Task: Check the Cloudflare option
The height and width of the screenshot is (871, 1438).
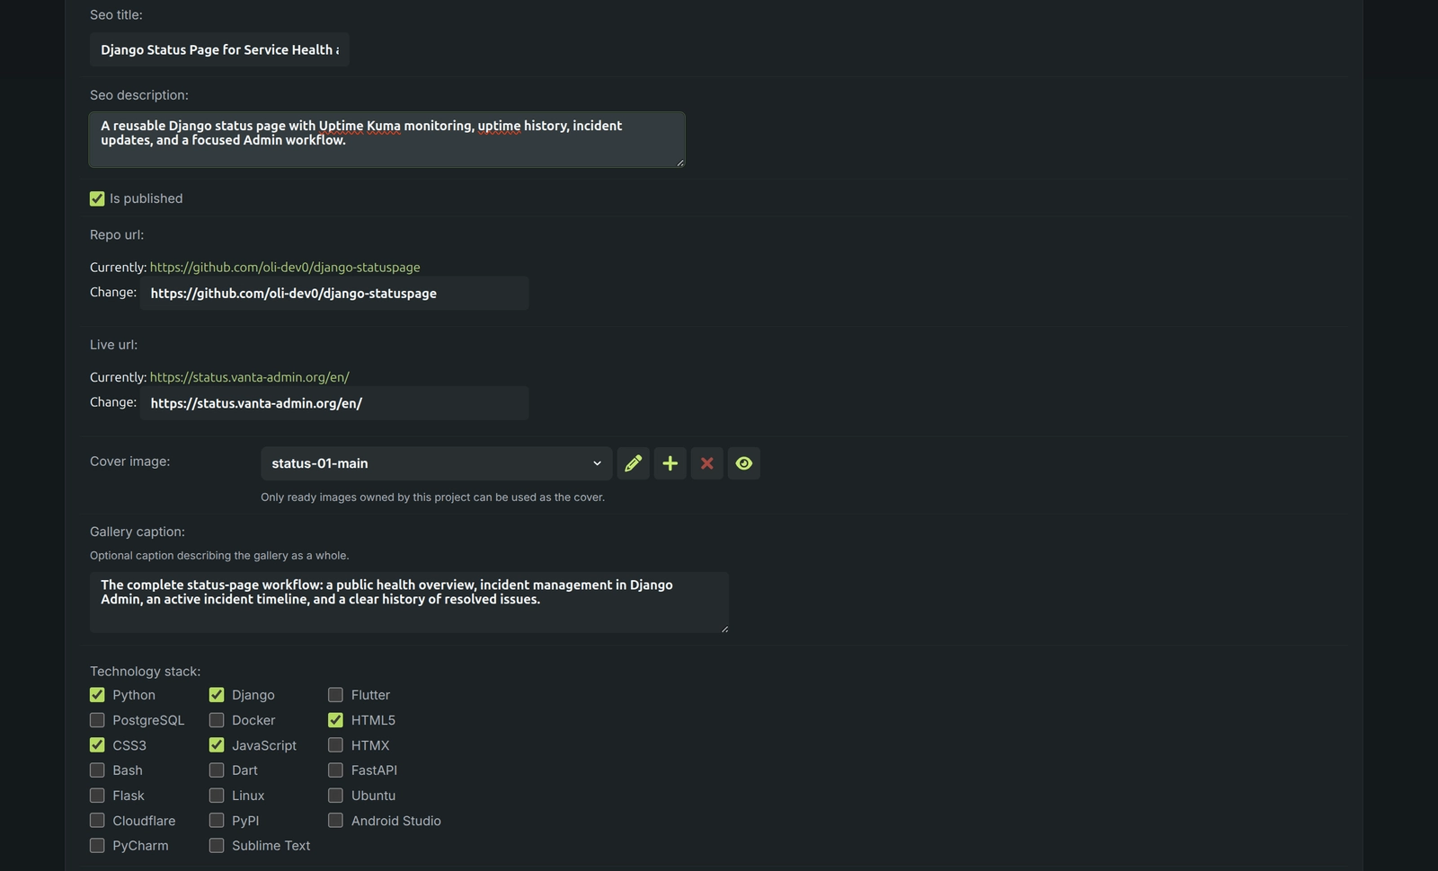Action: coord(97,821)
